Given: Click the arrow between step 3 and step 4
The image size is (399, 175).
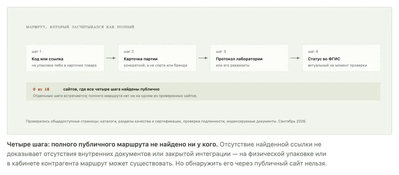Looking at the screenshot, I should click(295, 58).
